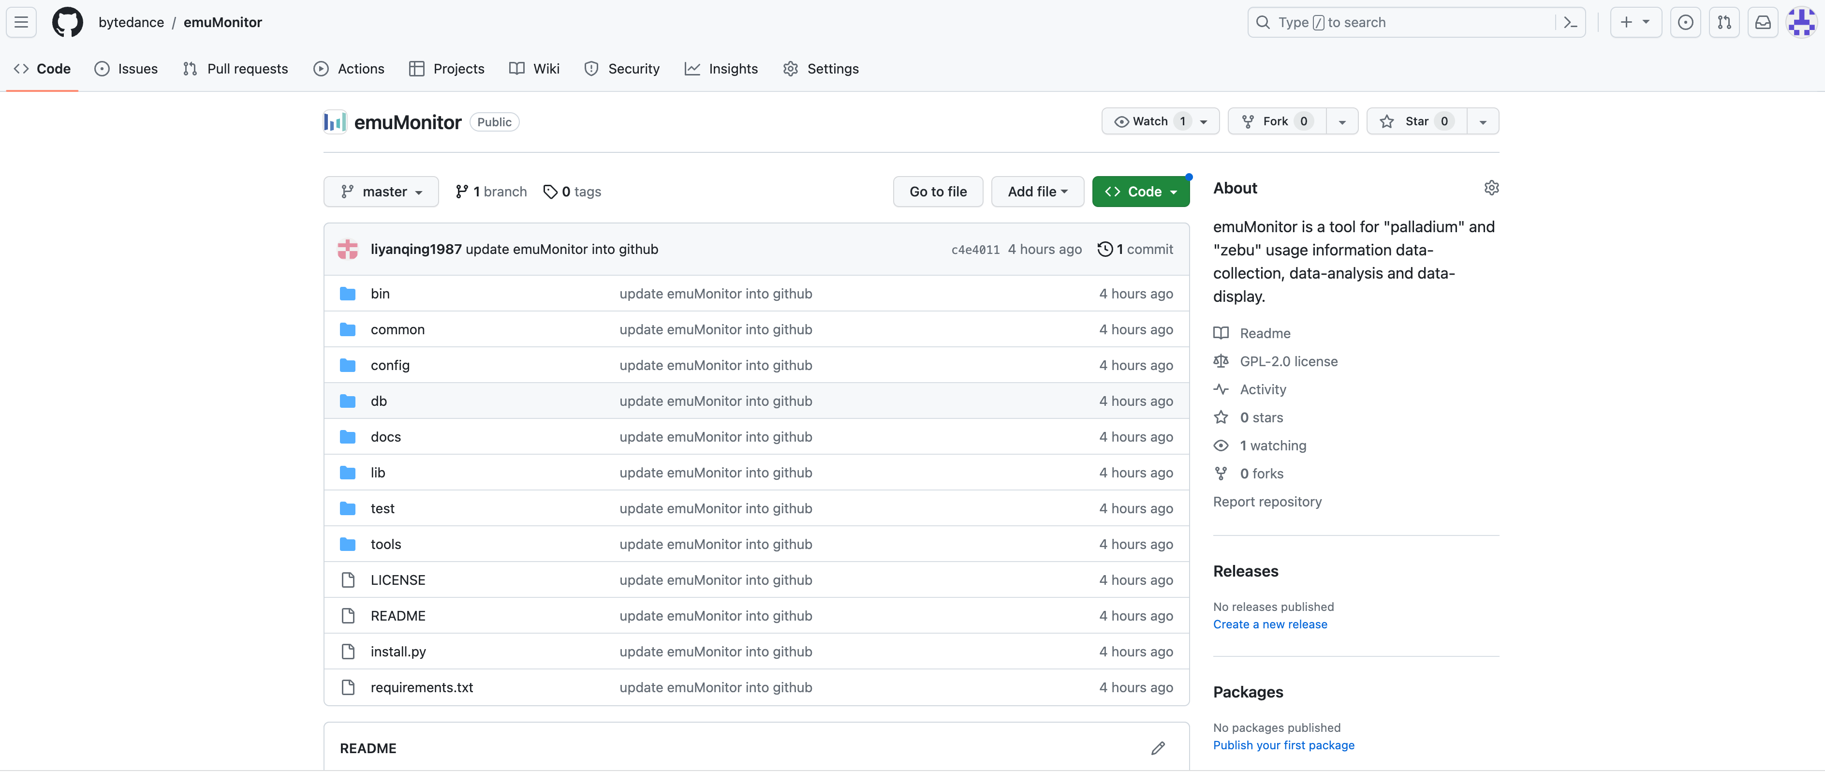Open the install.py file

(x=398, y=652)
